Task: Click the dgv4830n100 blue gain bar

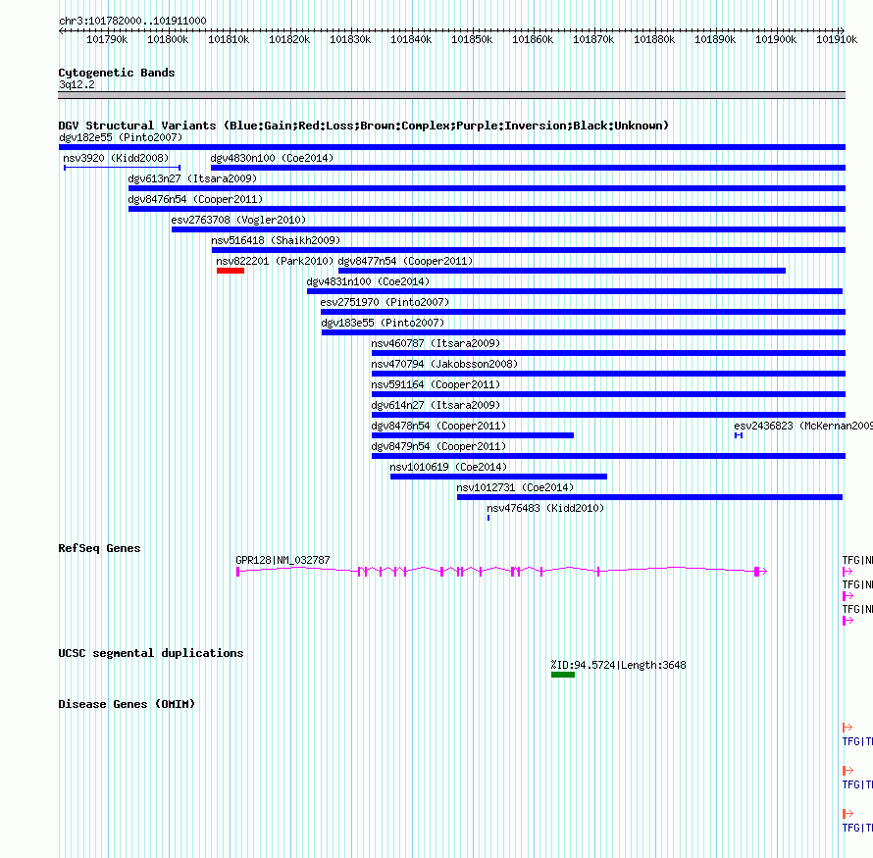Action: (529, 168)
